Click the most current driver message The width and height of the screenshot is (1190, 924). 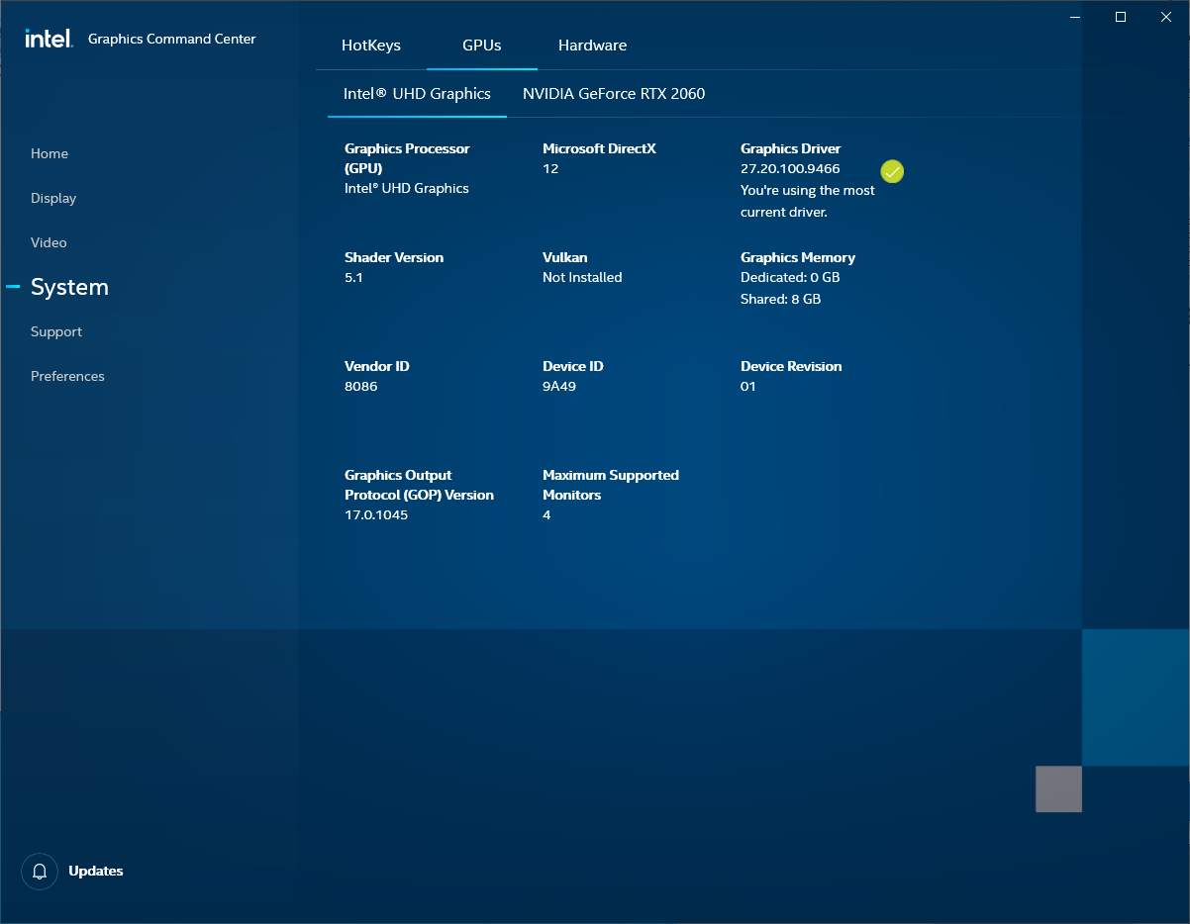tap(808, 201)
